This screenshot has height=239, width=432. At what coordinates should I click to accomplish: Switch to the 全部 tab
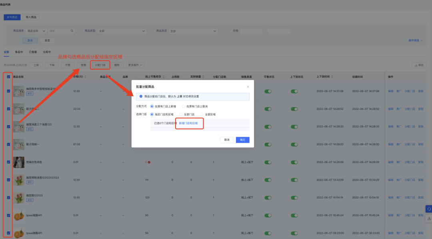tap(6, 52)
